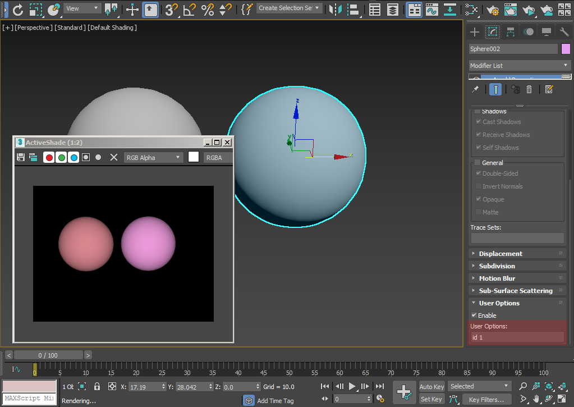Click the pink object color swatch
The height and width of the screenshot is (407, 574).
pos(566,49)
